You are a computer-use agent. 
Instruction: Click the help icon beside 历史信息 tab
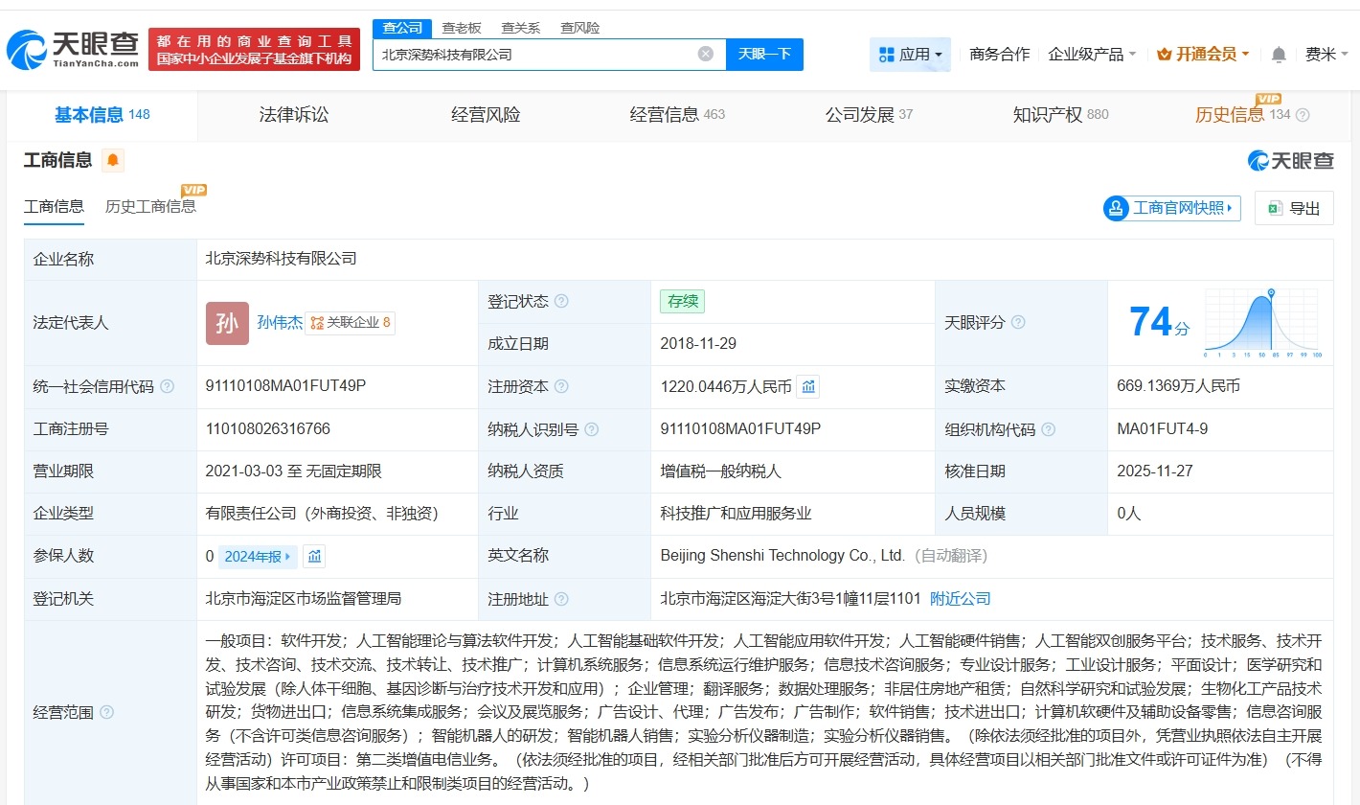[x=1303, y=114]
